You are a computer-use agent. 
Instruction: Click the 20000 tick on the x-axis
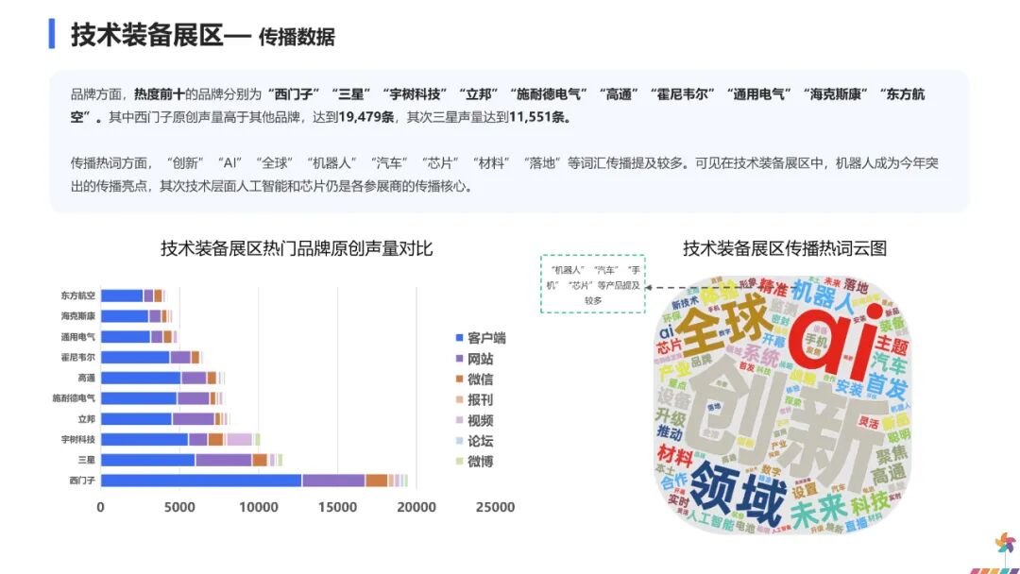coord(416,507)
